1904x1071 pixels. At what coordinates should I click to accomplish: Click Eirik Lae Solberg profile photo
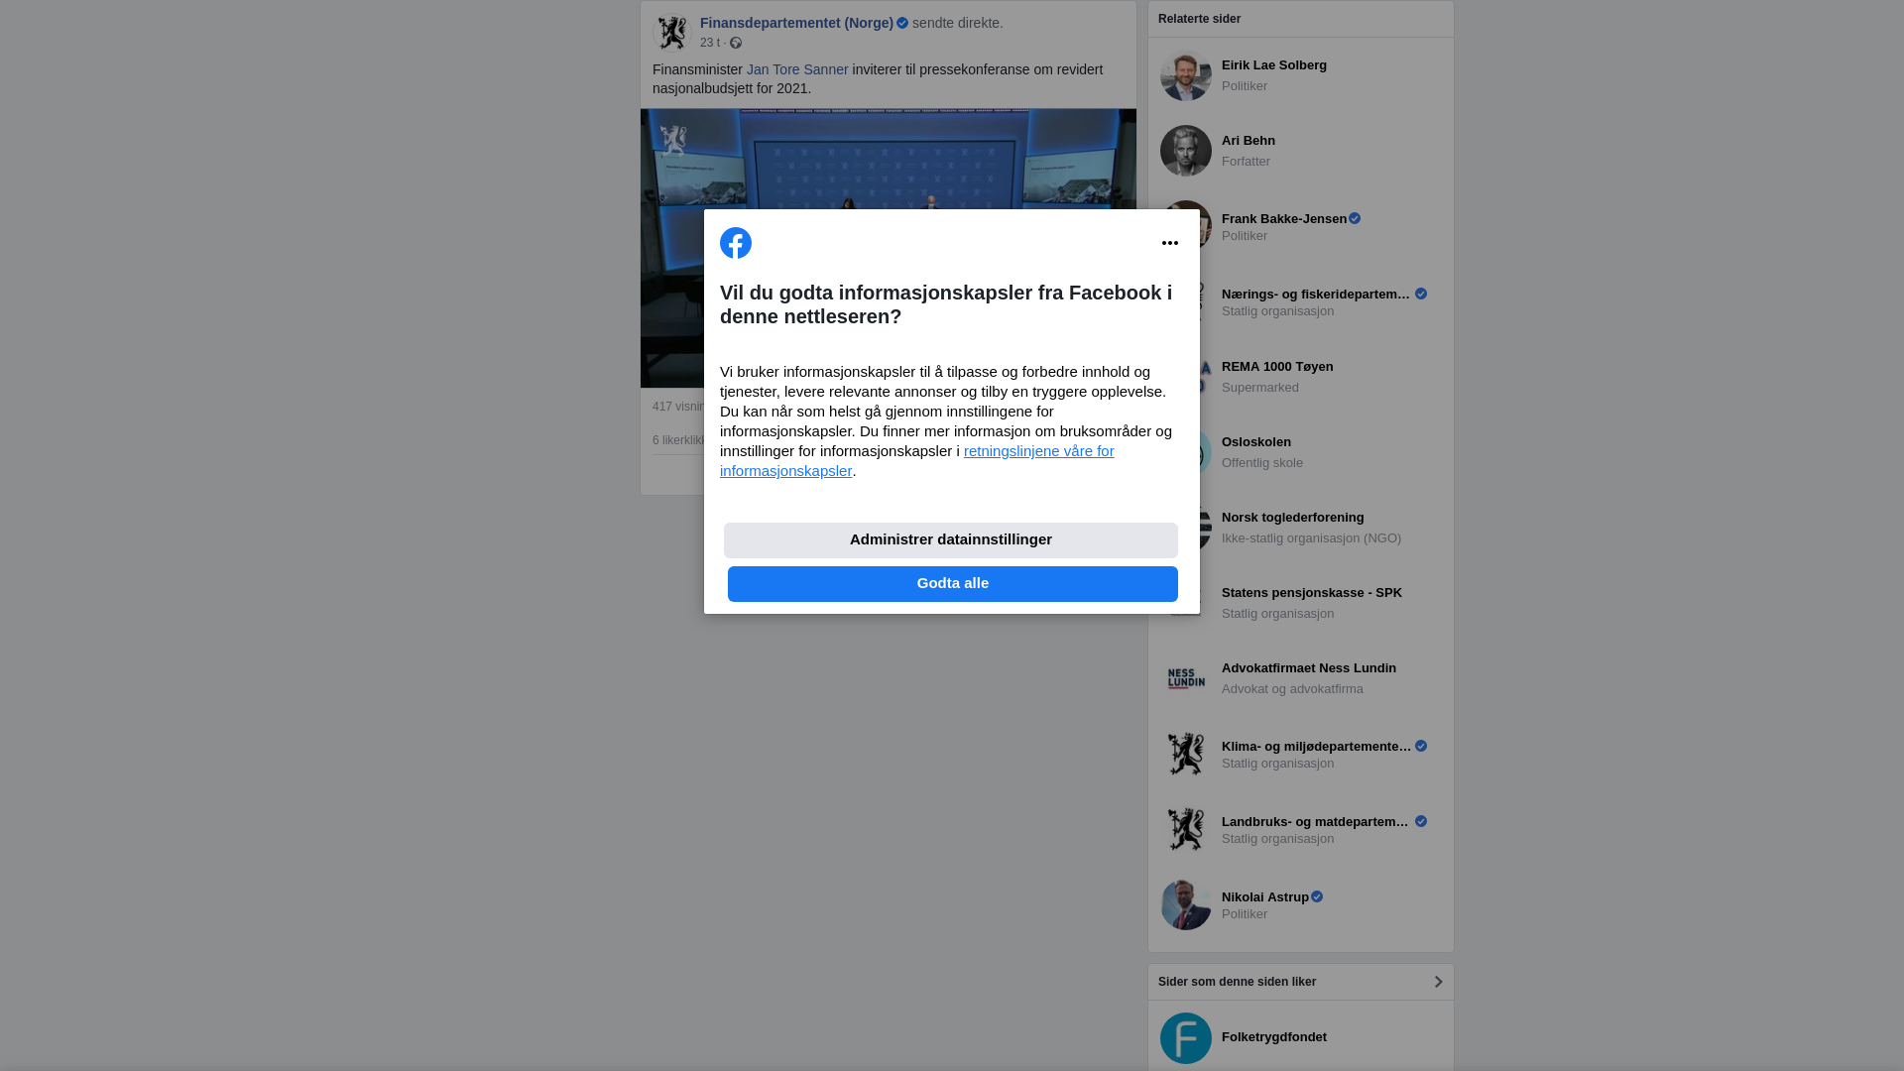click(x=1186, y=75)
